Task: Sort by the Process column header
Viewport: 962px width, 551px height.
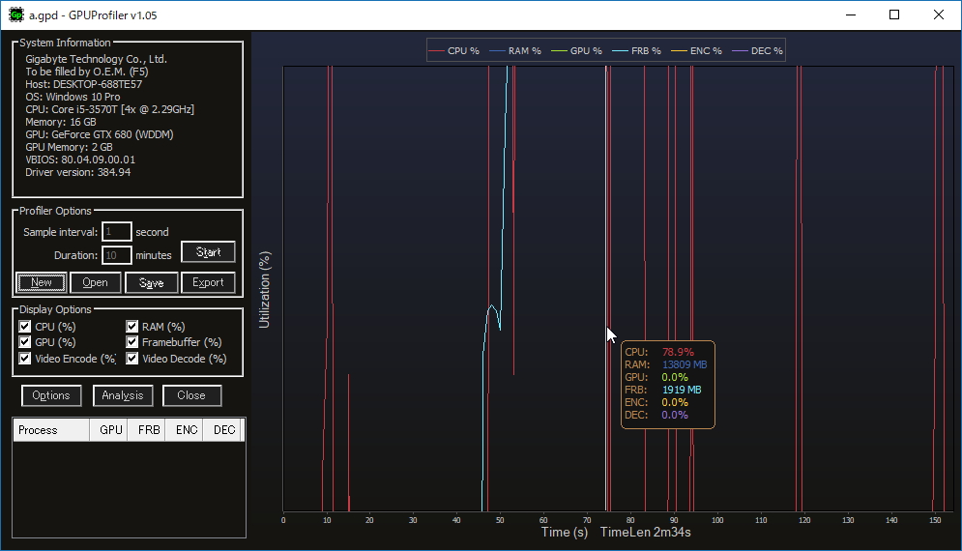Action: coord(51,430)
